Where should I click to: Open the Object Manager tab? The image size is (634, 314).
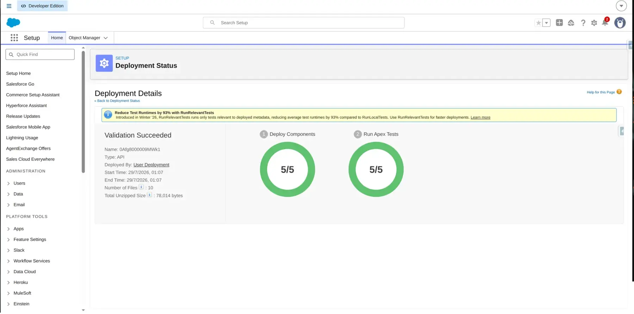(x=85, y=38)
